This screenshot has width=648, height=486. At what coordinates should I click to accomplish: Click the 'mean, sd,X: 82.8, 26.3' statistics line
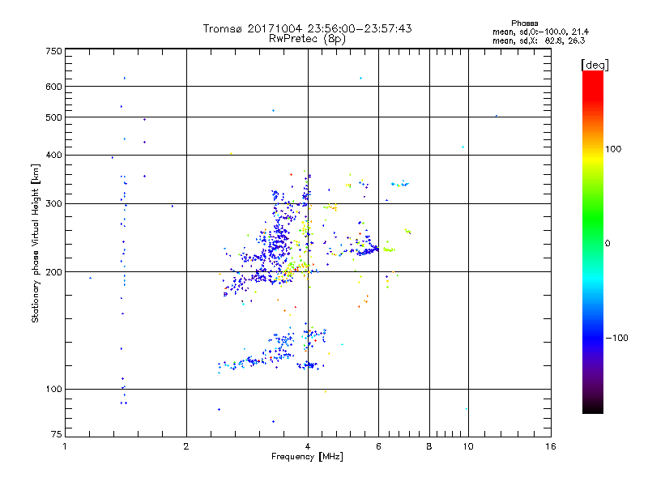(x=539, y=40)
